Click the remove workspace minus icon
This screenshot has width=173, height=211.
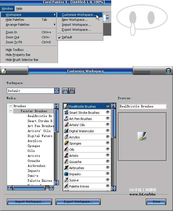pos(72,91)
